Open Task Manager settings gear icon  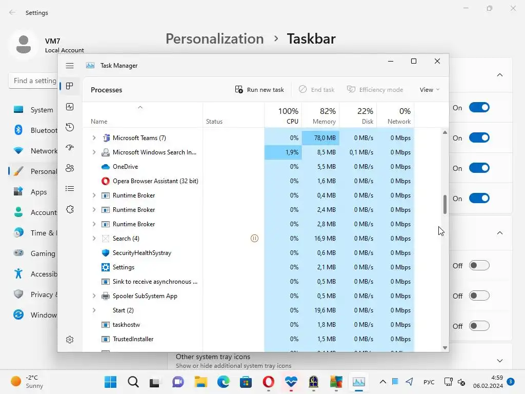[70, 340]
